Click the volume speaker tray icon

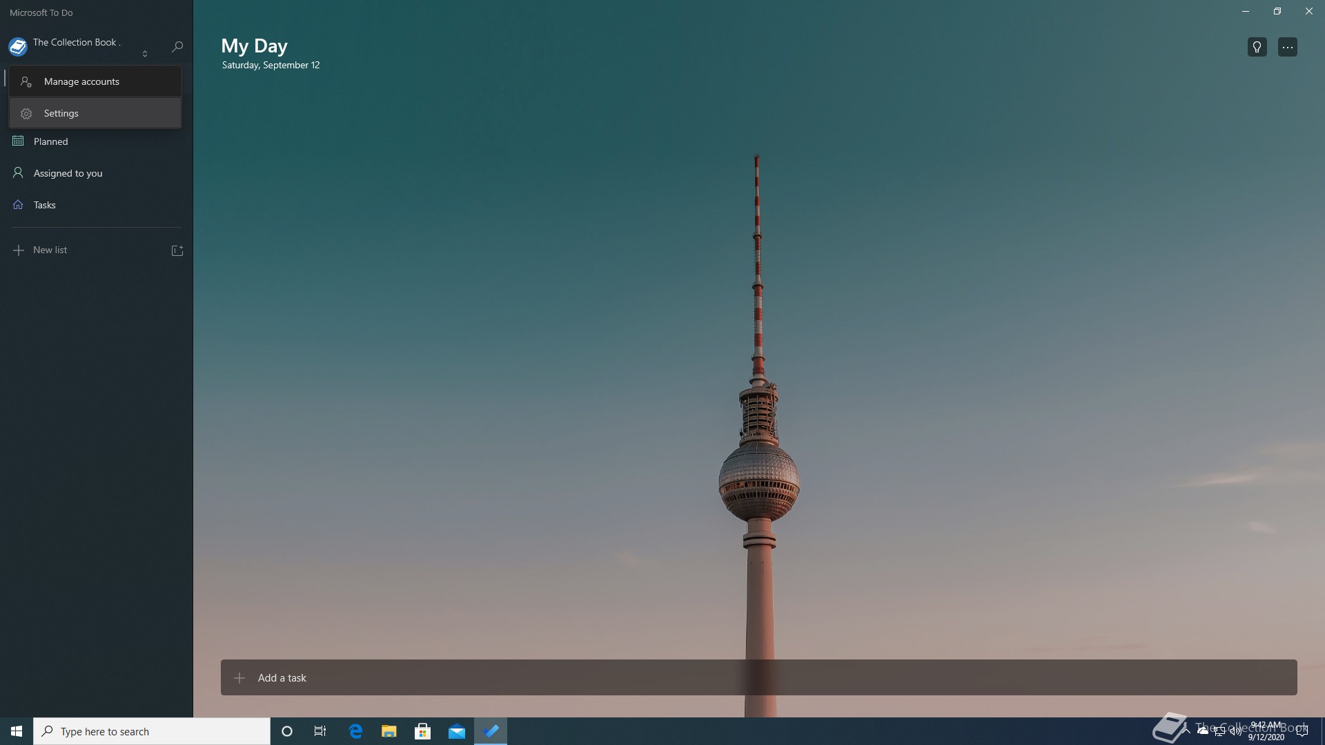(1235, 731)
